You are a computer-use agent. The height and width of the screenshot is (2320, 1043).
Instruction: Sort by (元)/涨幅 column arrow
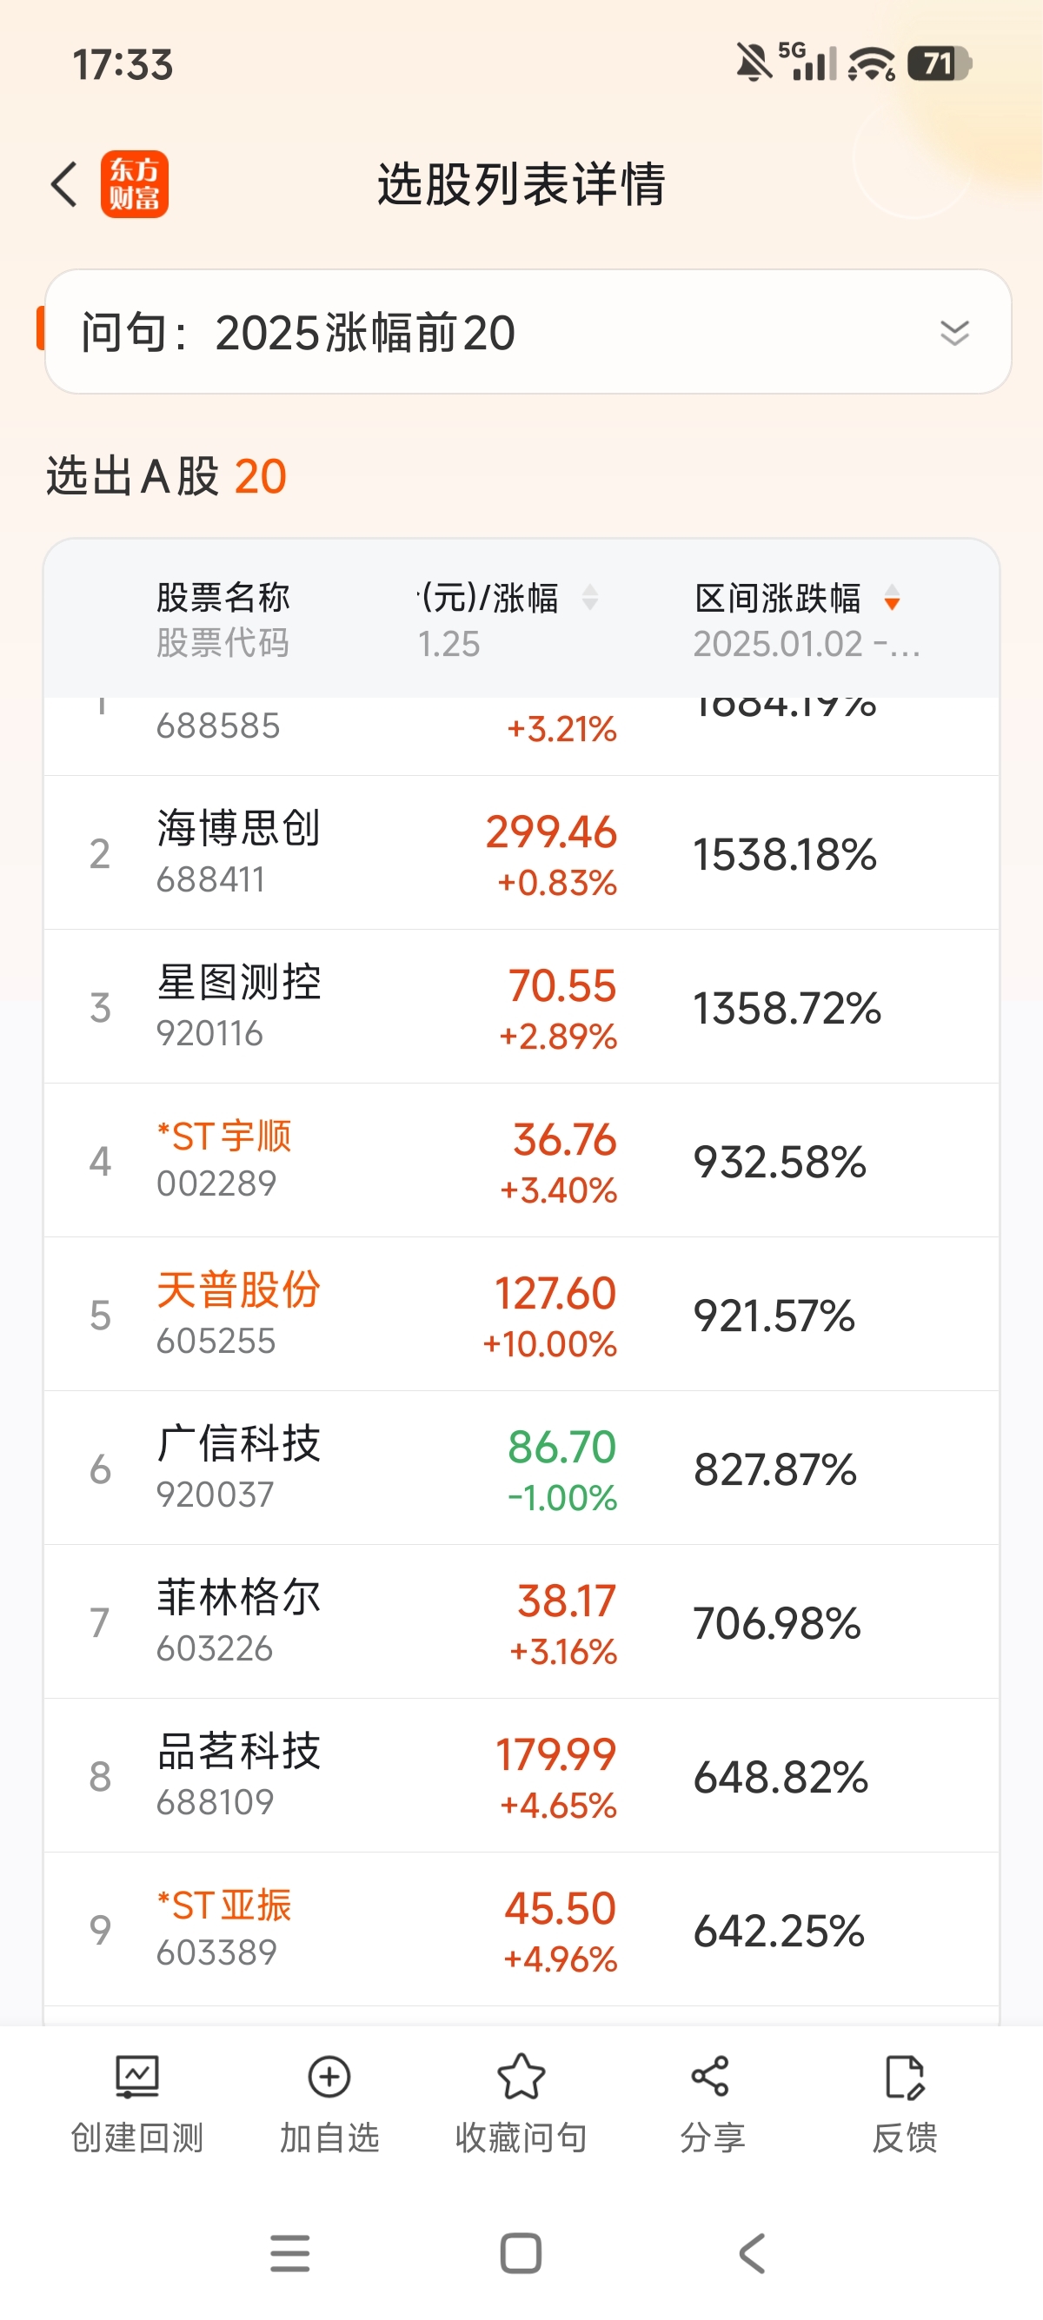(590, 598)
